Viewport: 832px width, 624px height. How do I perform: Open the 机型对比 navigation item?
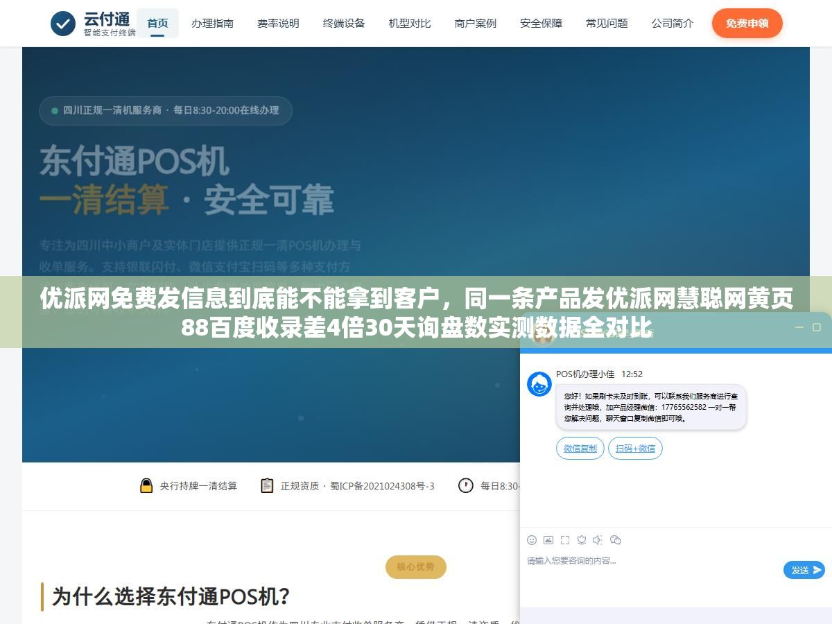point(410,23)
